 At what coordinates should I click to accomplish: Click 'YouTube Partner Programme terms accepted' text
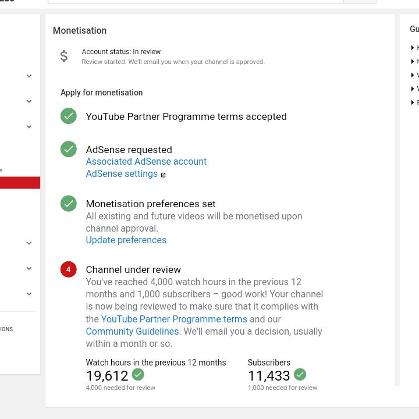point(186,117)
